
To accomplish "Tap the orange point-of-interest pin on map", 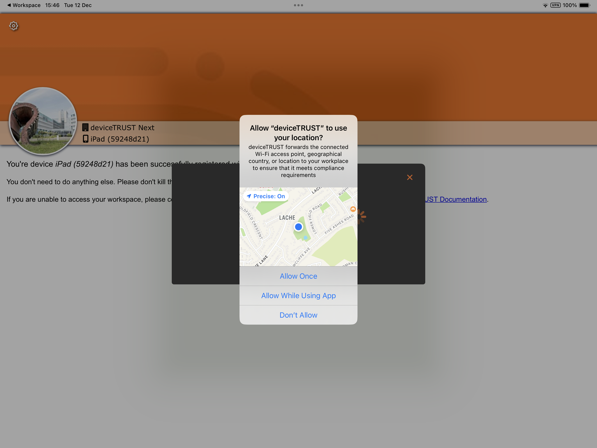I will (x=353, y=209).
